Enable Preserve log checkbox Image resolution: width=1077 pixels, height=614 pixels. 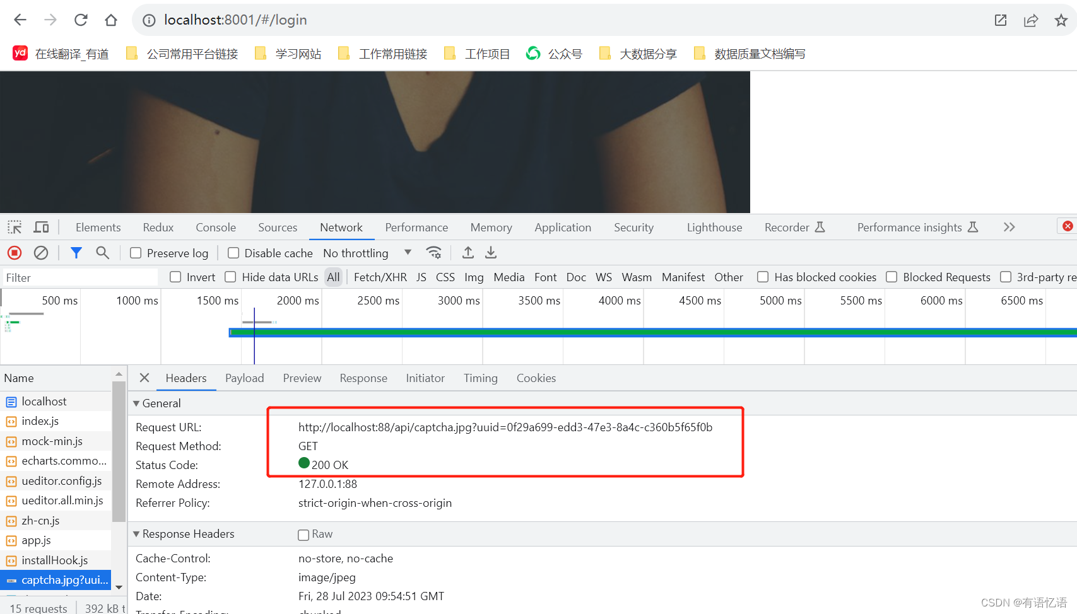click(x=136, y=253)
